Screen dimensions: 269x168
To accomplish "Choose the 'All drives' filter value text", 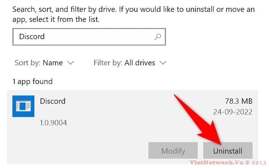I will tap(140, 63).
